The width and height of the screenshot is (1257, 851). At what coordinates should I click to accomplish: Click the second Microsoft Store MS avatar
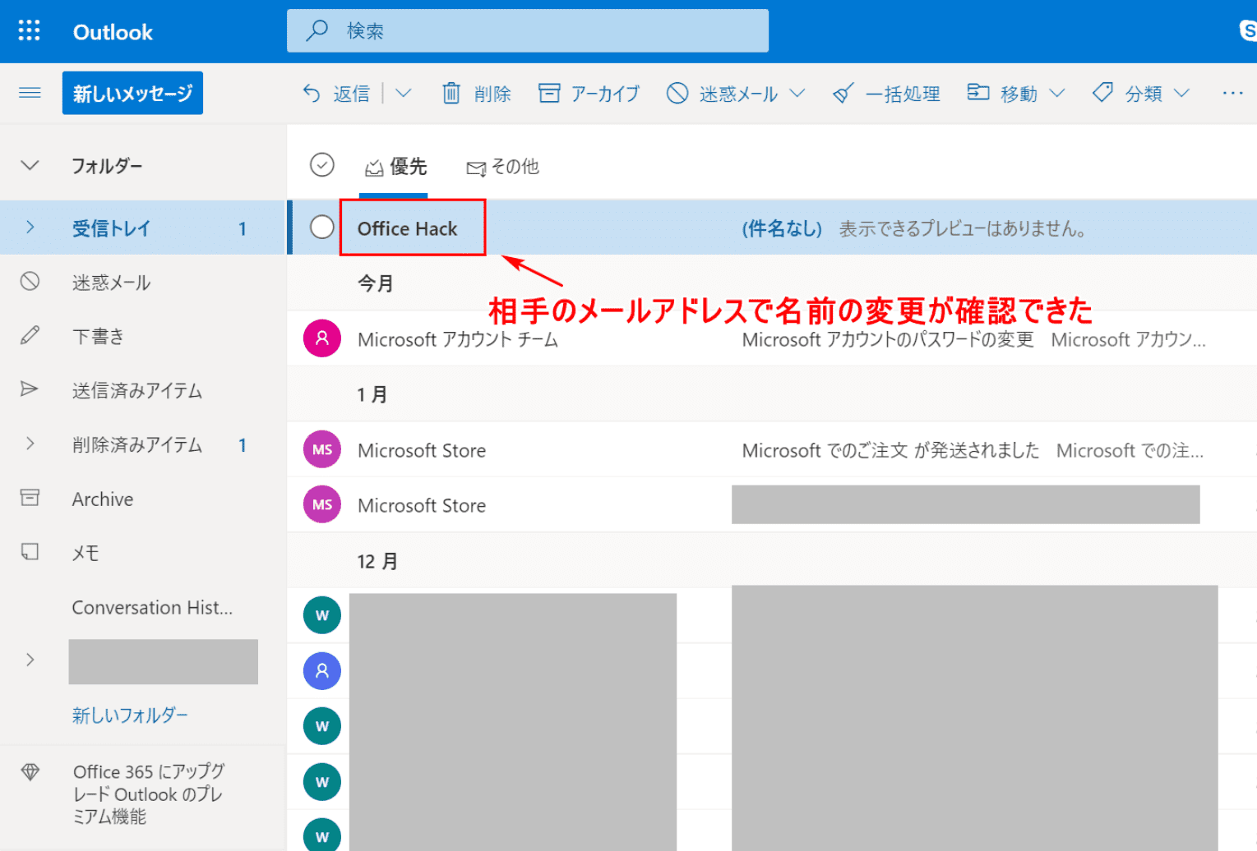coord(322,504)
